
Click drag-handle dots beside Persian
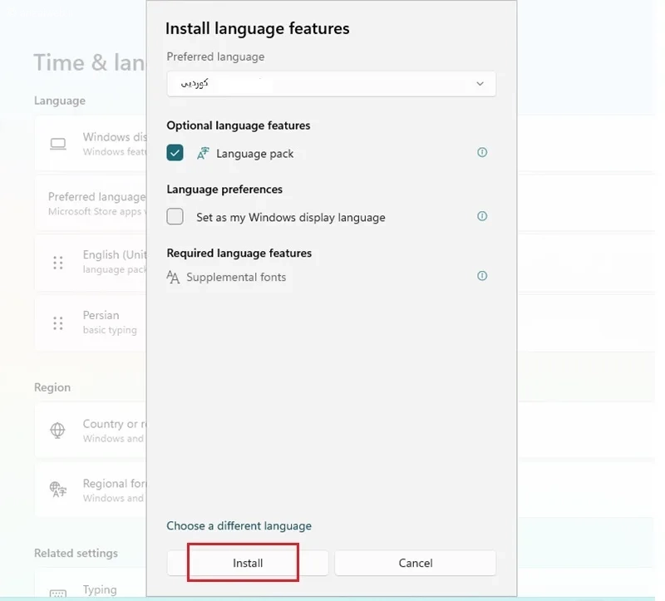(58, 323)
